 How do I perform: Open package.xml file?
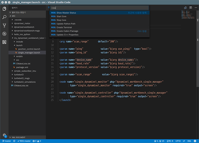pos(27,67)
